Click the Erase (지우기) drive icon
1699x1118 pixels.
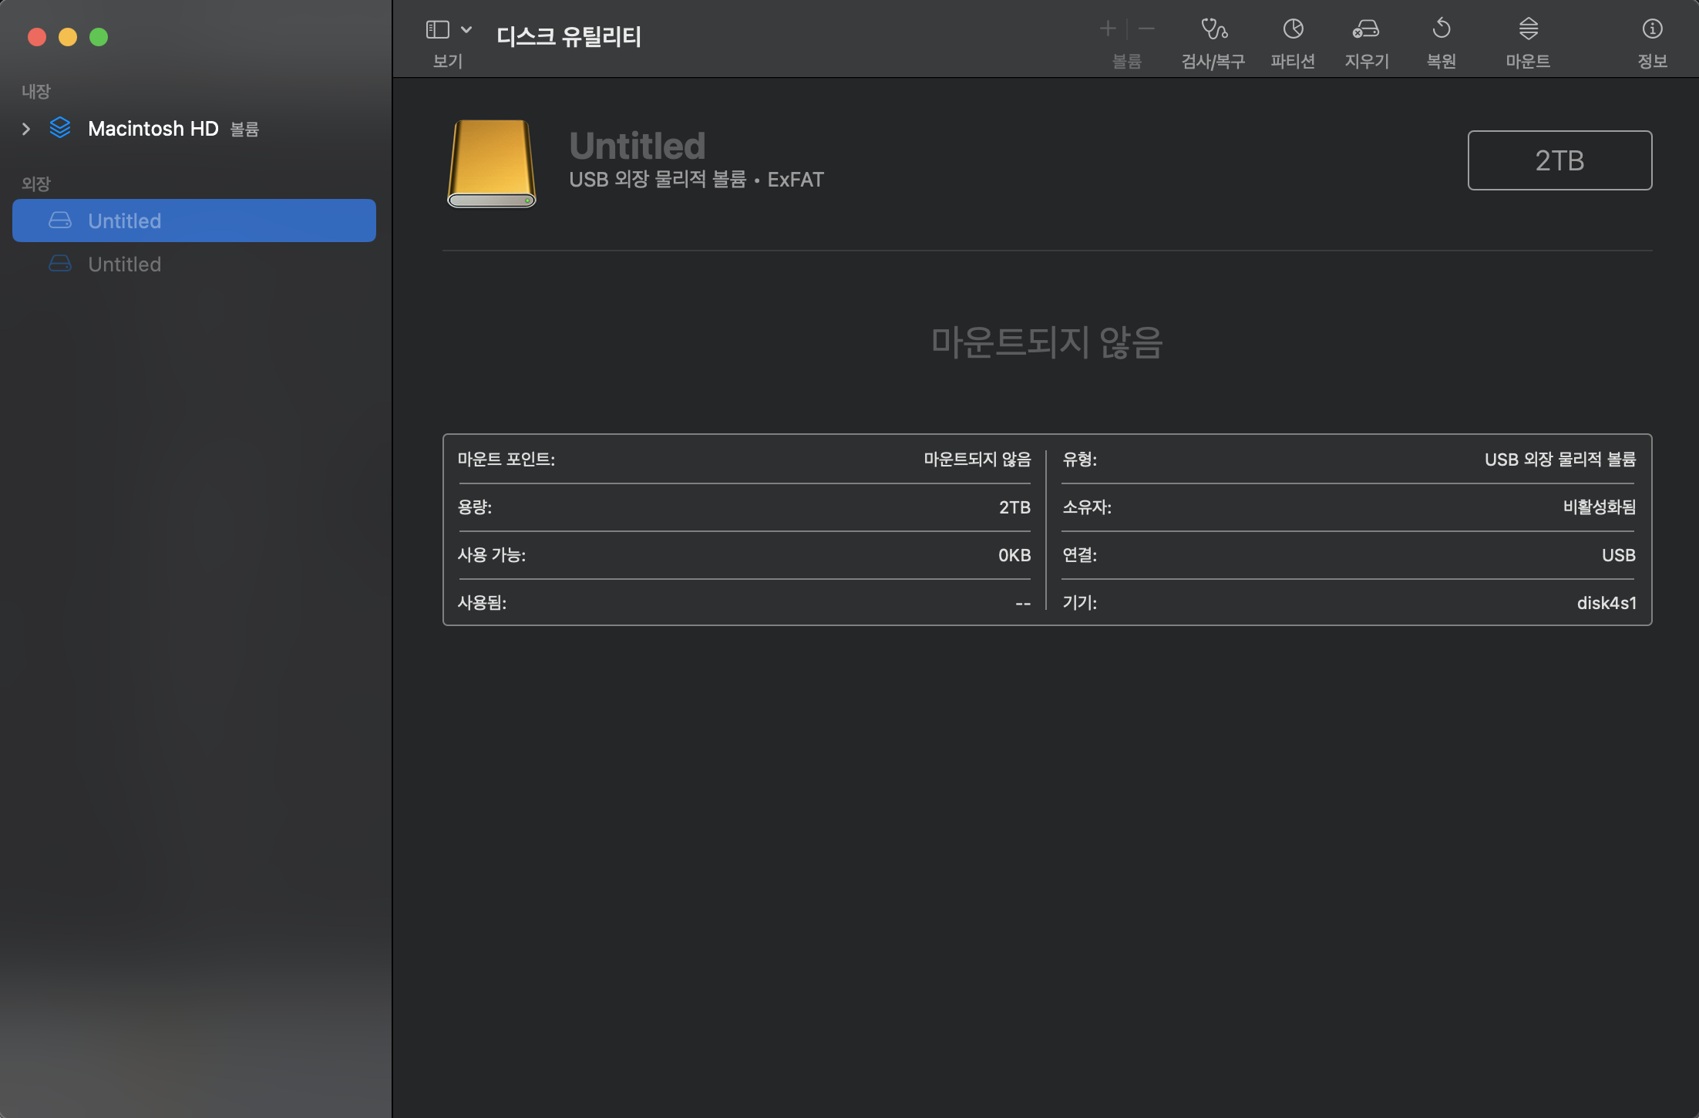[x=1366, y=29]
